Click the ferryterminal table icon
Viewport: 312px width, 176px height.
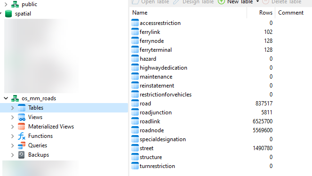coord(135,49)
